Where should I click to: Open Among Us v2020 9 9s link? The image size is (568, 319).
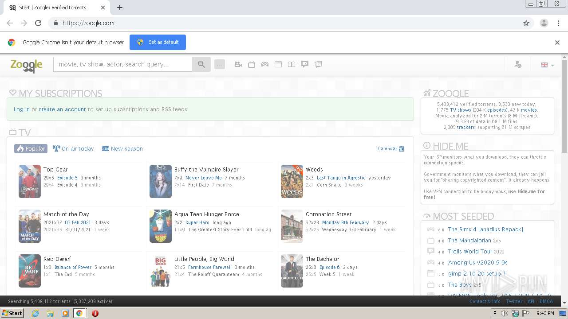[477, 262]
